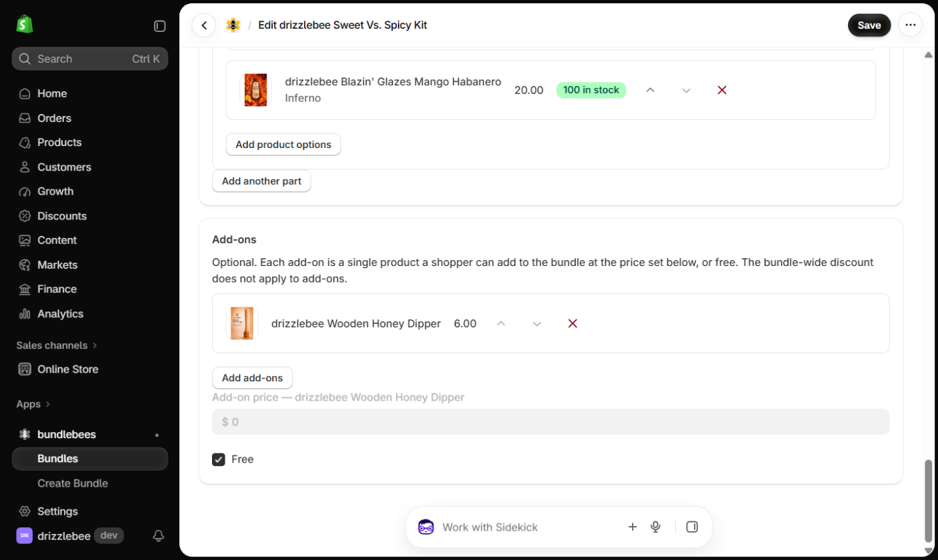
Task: Click the bundlebees bee icon in breadcrumb
Action: pos(233,25)
